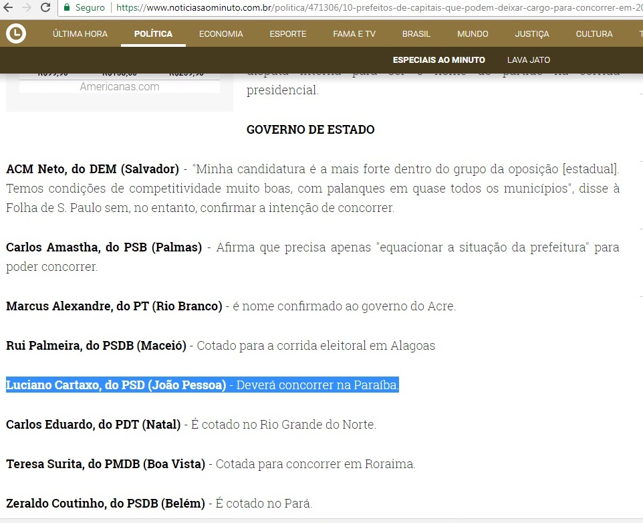This screenshot has width=643, height=523.
Task: Select the Política menu item
Action: [153, 34]
